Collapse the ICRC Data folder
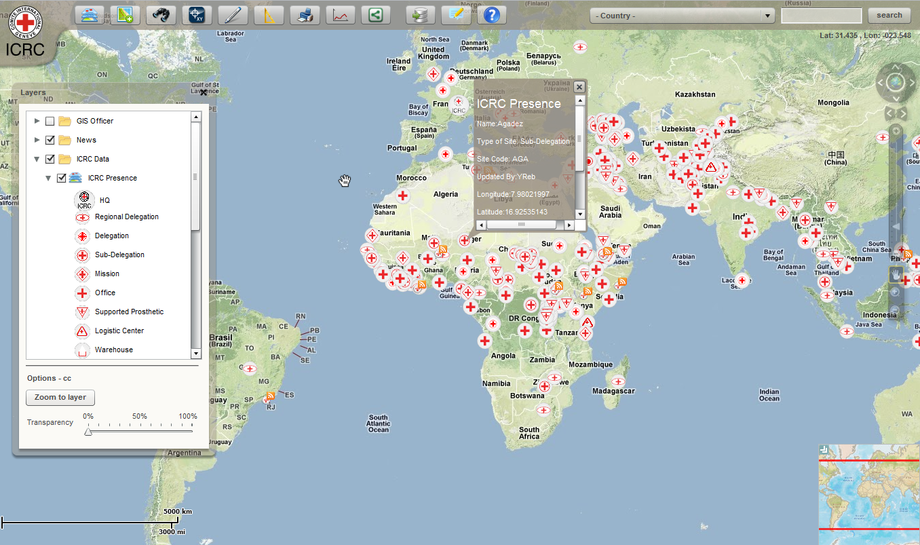This screenshot has width=920, height=545. pyautogui.click(x=37, y=159)
